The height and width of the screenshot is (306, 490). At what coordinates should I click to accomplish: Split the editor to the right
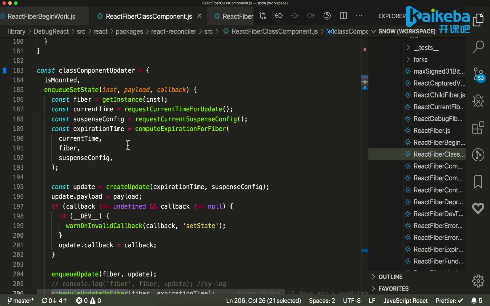point(343,16)
